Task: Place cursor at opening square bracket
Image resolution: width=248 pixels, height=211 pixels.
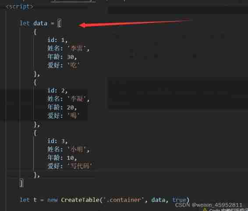Action: coord(60,23)
